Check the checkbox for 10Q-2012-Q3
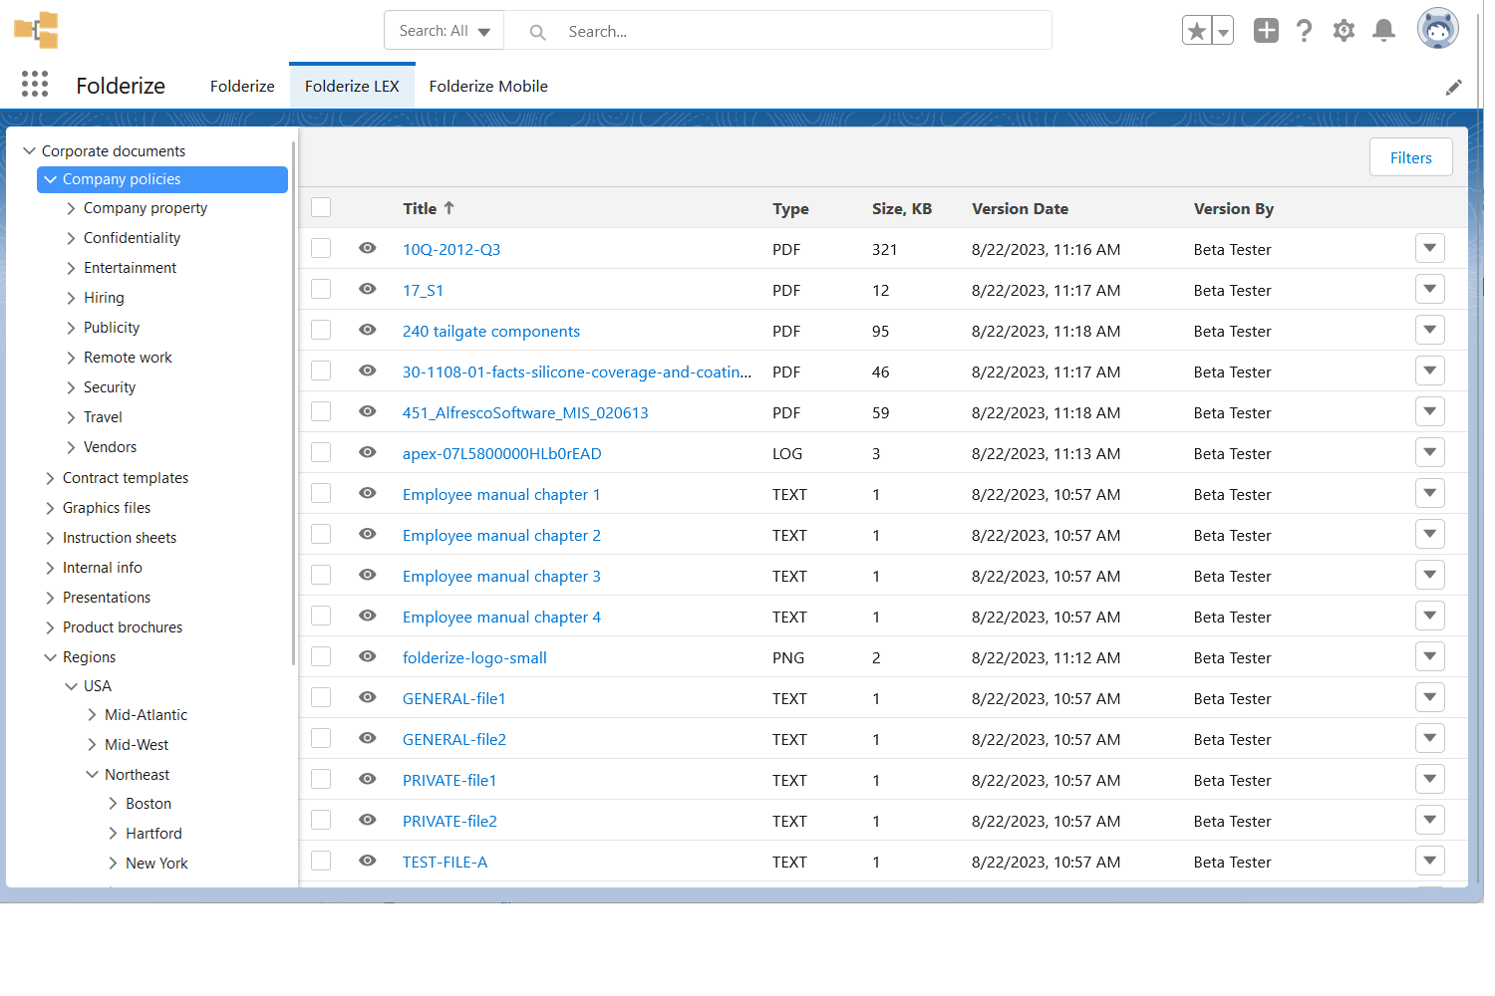Viewport: 1495px width, 996px height. pos(320,247)
